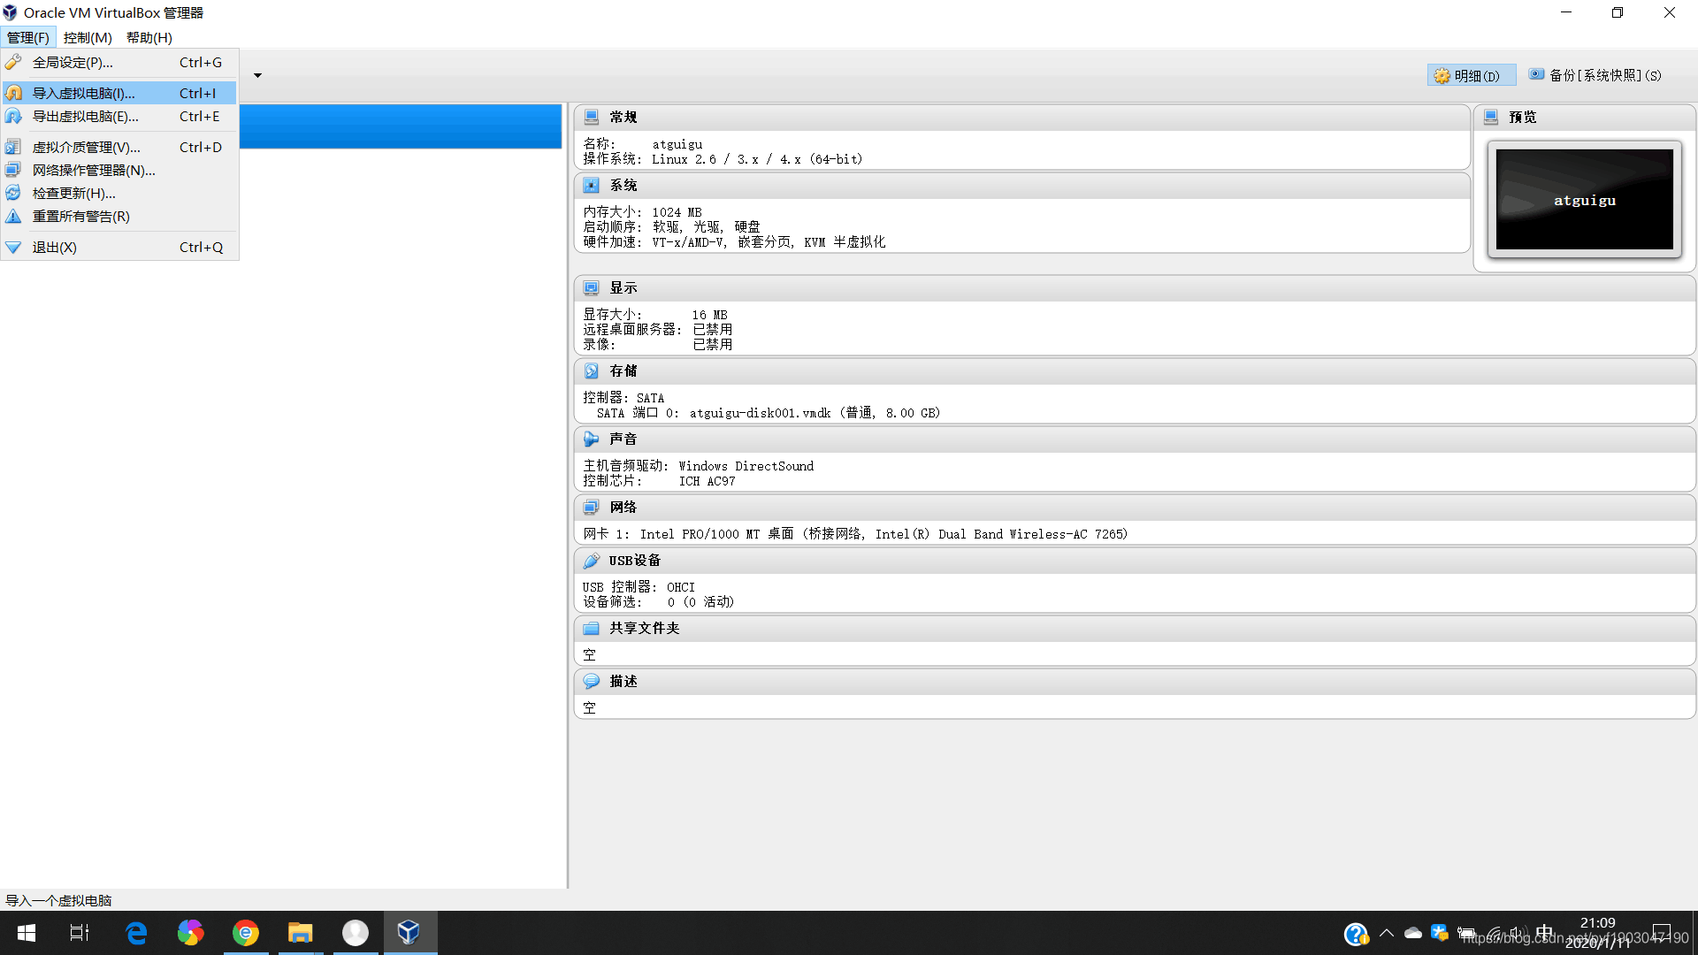This screenshot has width=1698, height=955.
Task: Click VirtualBox taskbar icon
Action: pos(409,933)
